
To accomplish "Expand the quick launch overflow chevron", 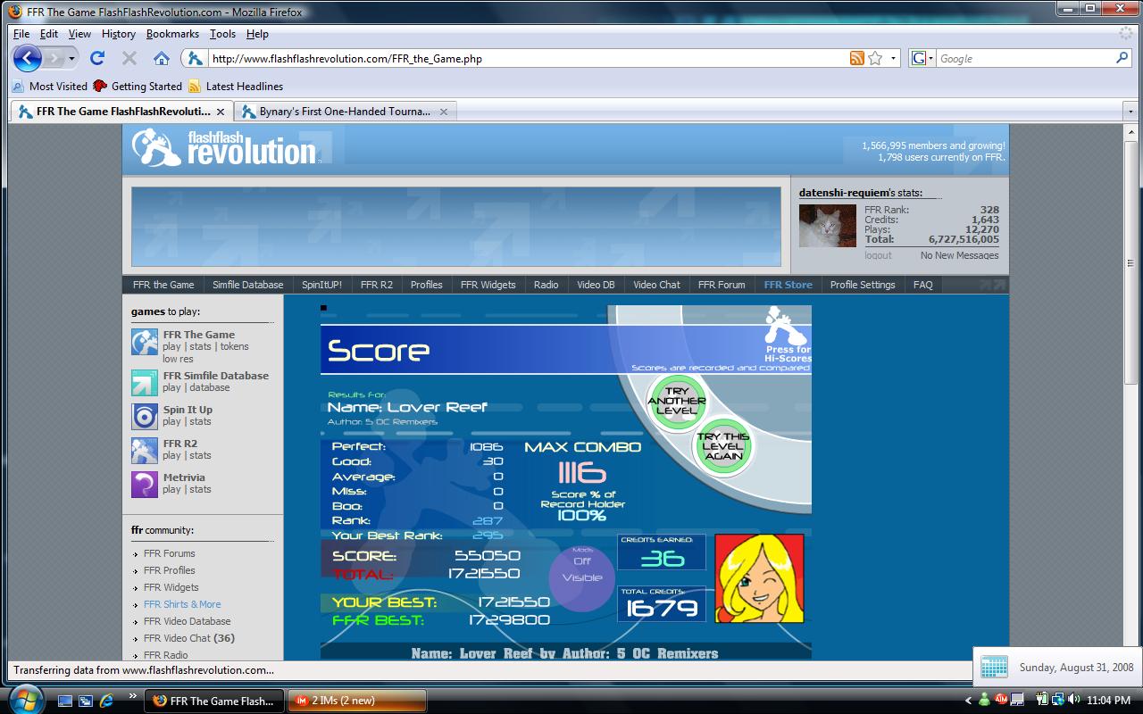I will (133, 695).
